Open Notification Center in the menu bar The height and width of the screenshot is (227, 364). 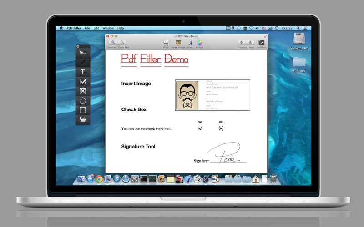point(305,28)
